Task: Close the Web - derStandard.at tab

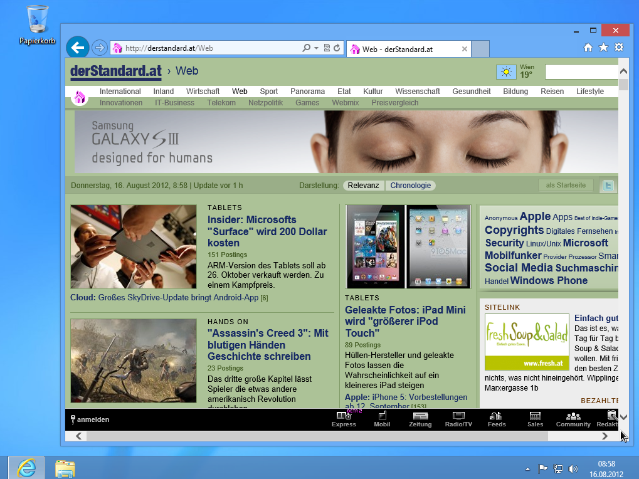Action: pyautogui.click(x=464, y=49)
